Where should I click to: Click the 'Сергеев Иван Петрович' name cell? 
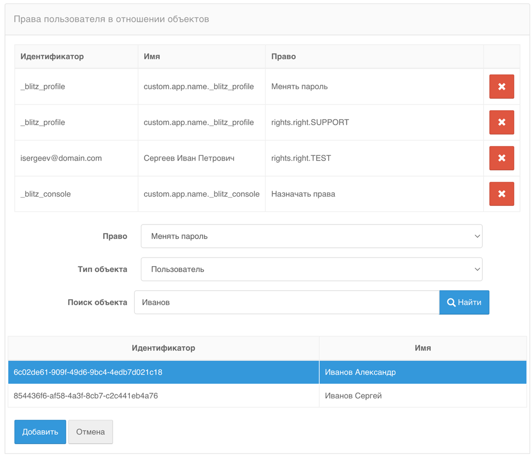coord(189,158)
